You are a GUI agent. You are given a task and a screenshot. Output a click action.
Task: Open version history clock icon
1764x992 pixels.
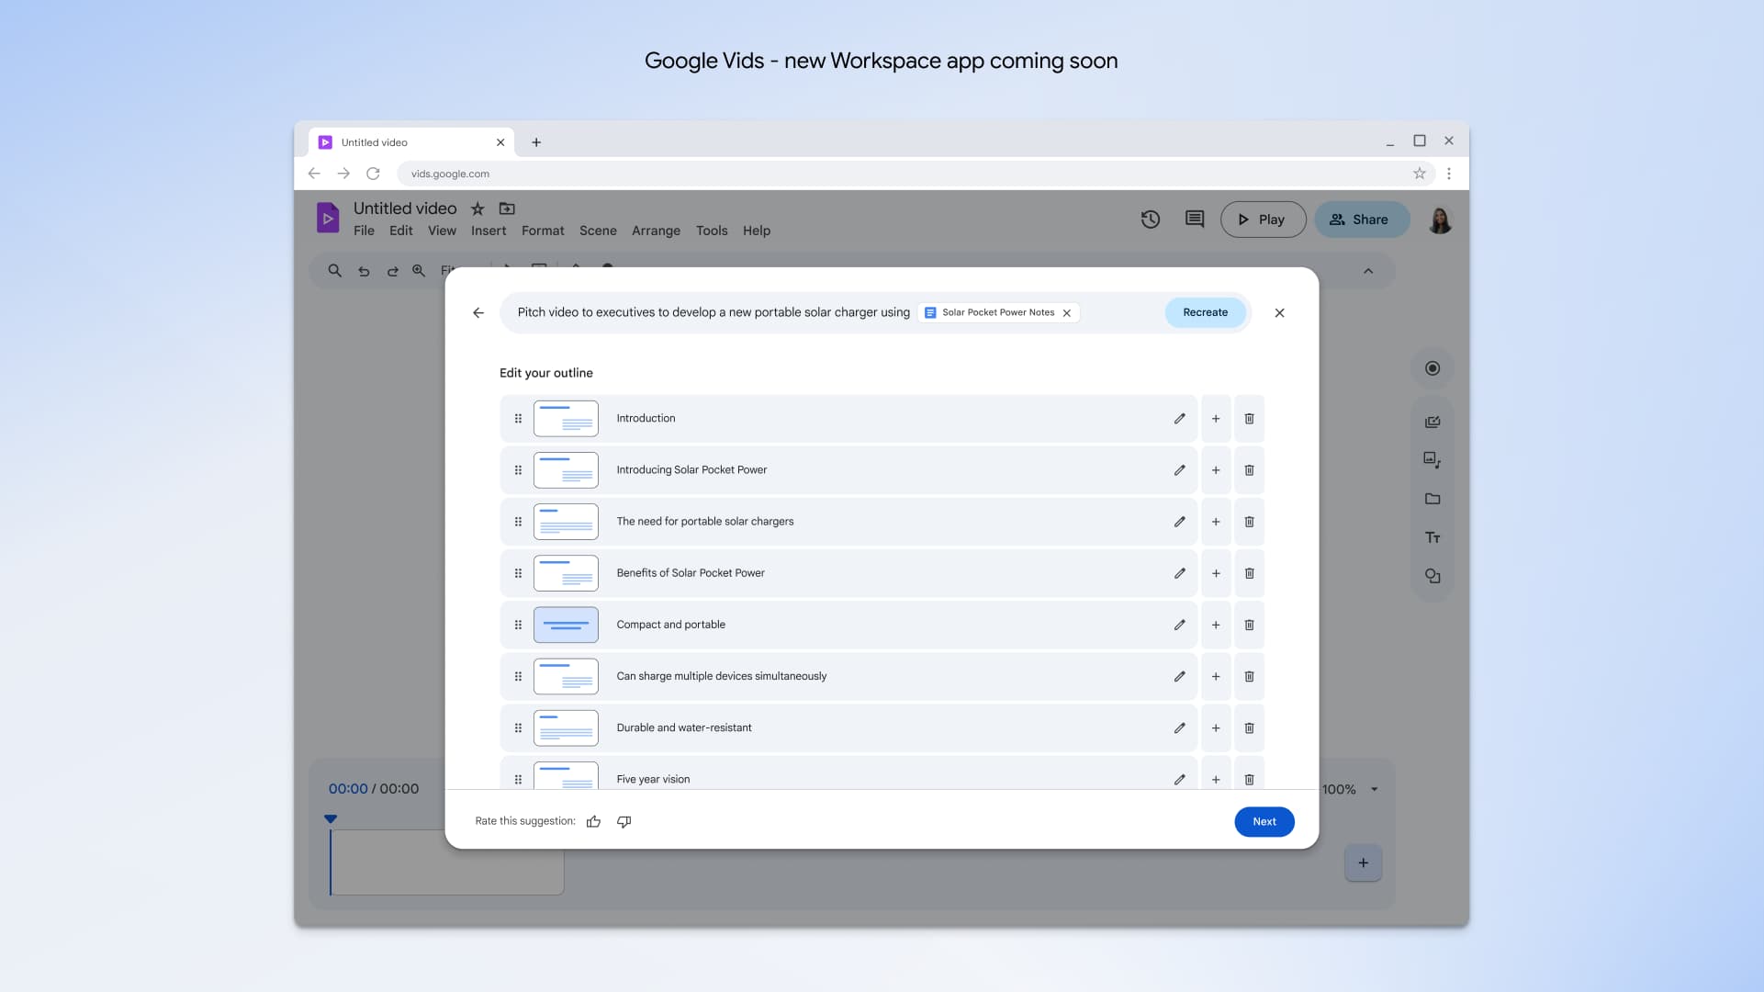coord(1150,220)
